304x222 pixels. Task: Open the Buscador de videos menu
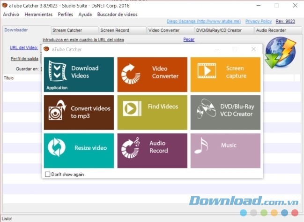pos(117,14)
